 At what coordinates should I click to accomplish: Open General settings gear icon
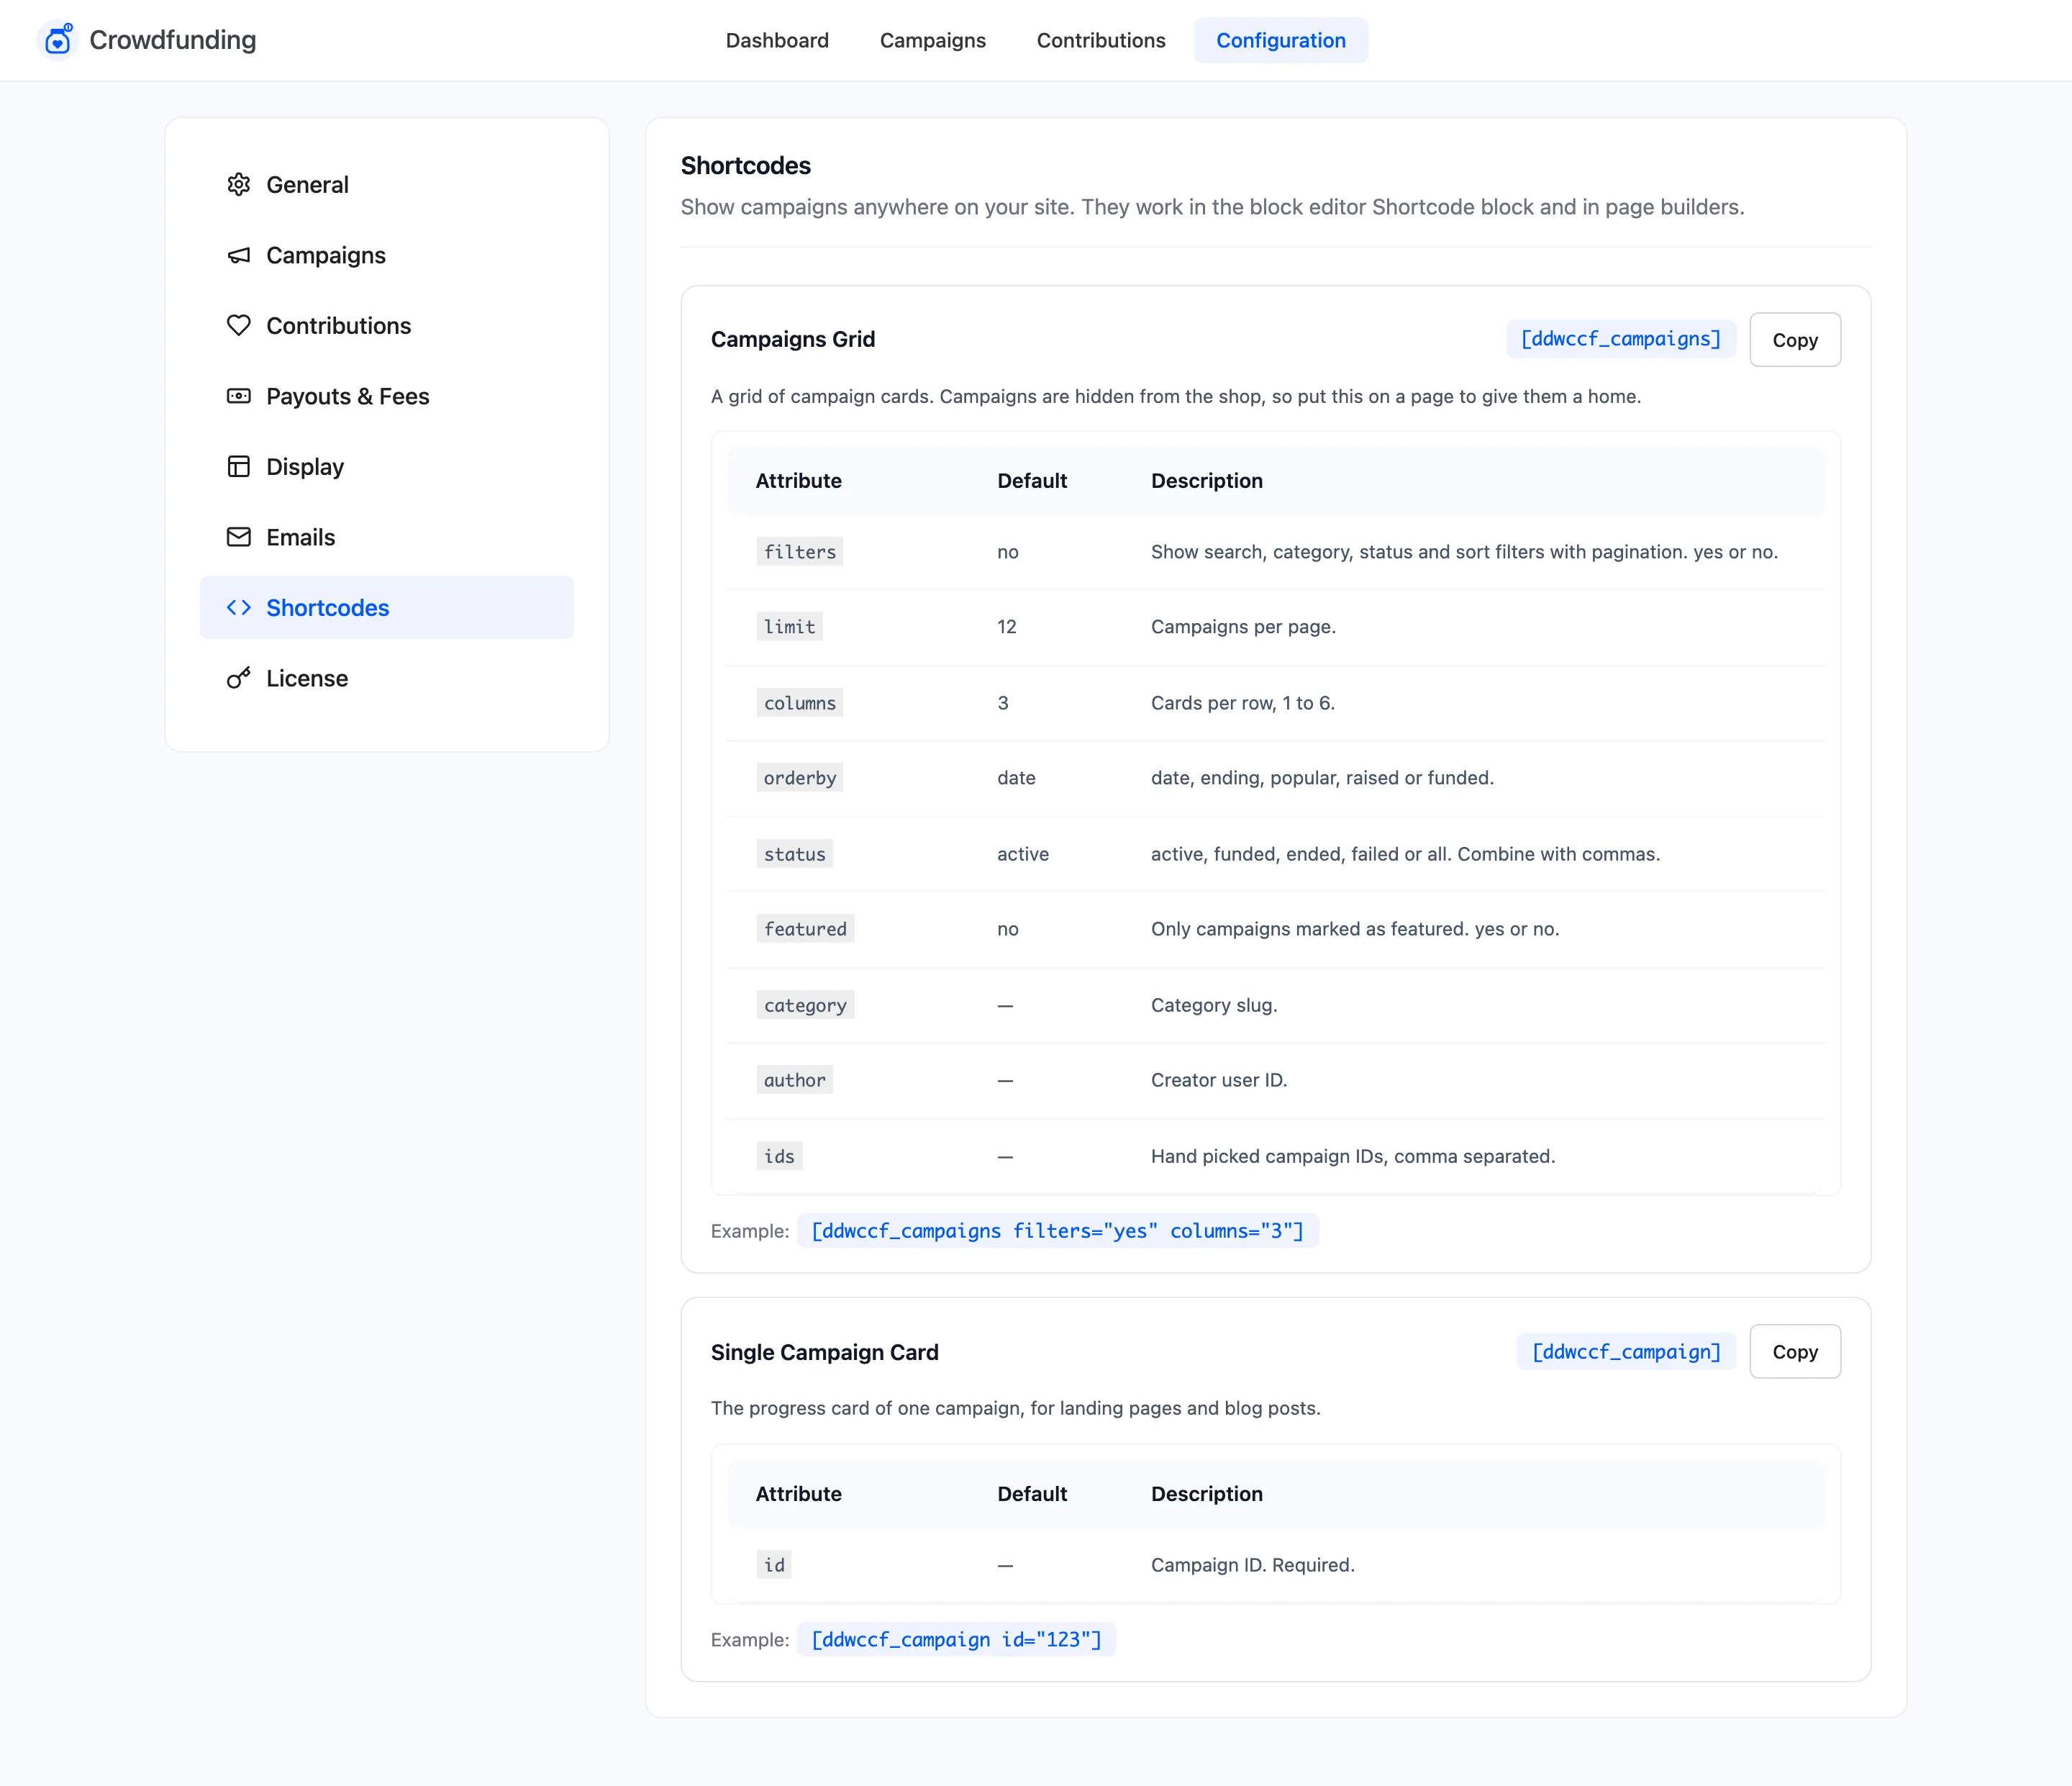(238, 185)
